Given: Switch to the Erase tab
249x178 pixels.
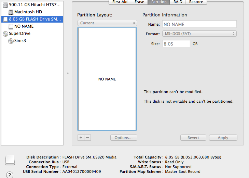Looking at the screenshot, I should pos(139,2).
